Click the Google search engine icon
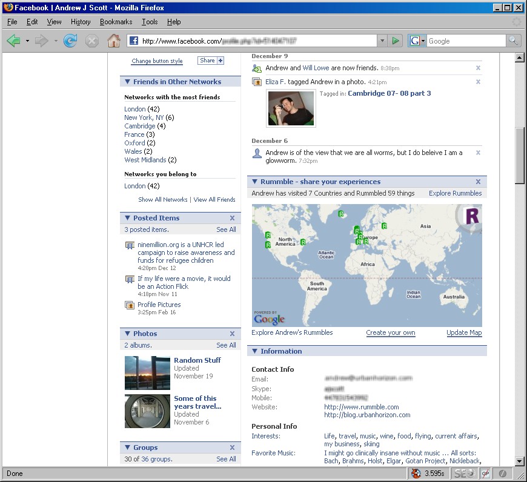Viewport: 527px width, 482px height. pos(415,41)
